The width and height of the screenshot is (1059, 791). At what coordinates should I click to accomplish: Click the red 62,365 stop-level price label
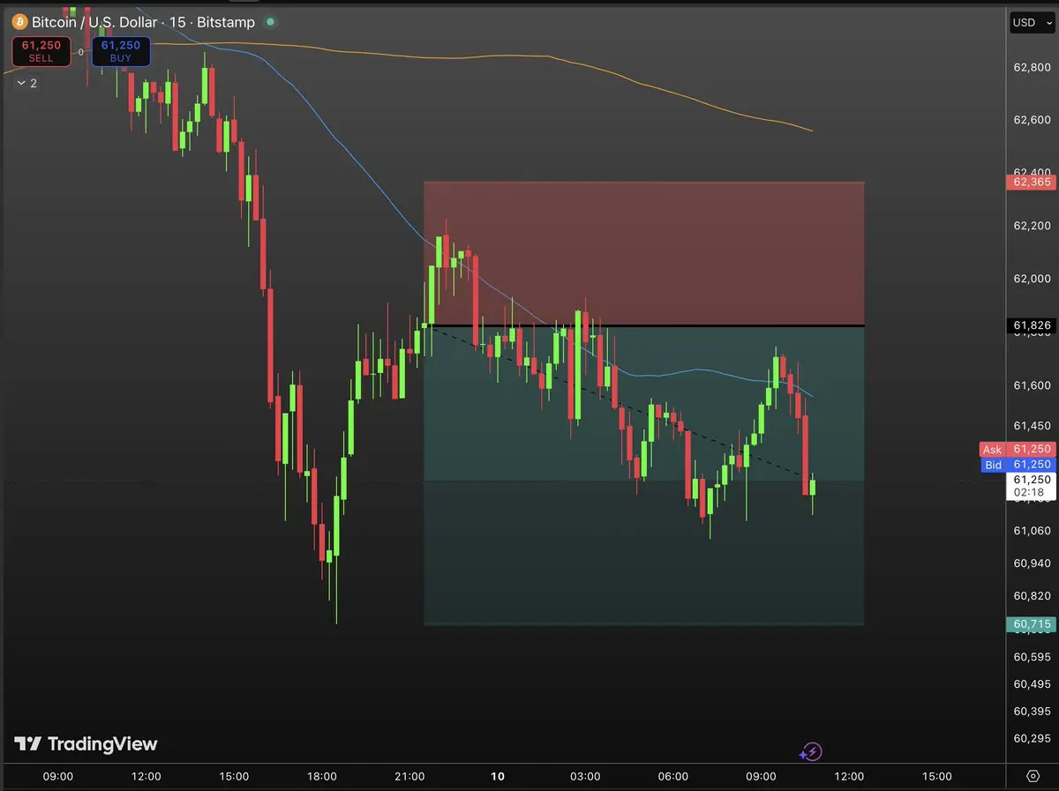(1031, 182)
